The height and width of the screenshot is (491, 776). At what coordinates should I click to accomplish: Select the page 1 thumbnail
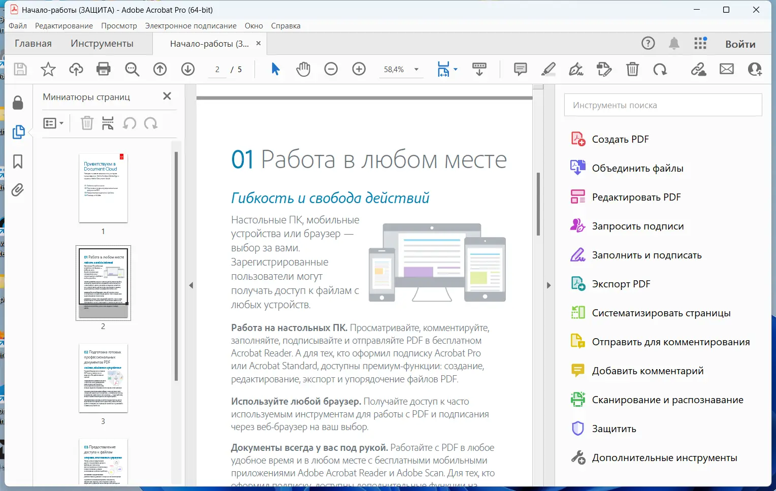[x=103, y=188]
